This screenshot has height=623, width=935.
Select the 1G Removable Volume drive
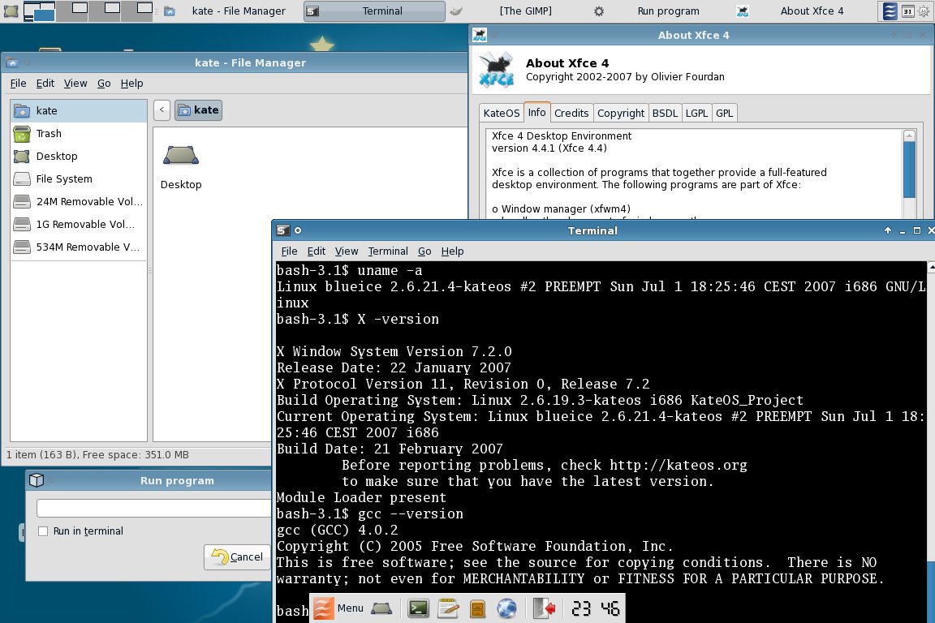click(x=79, y=224)
